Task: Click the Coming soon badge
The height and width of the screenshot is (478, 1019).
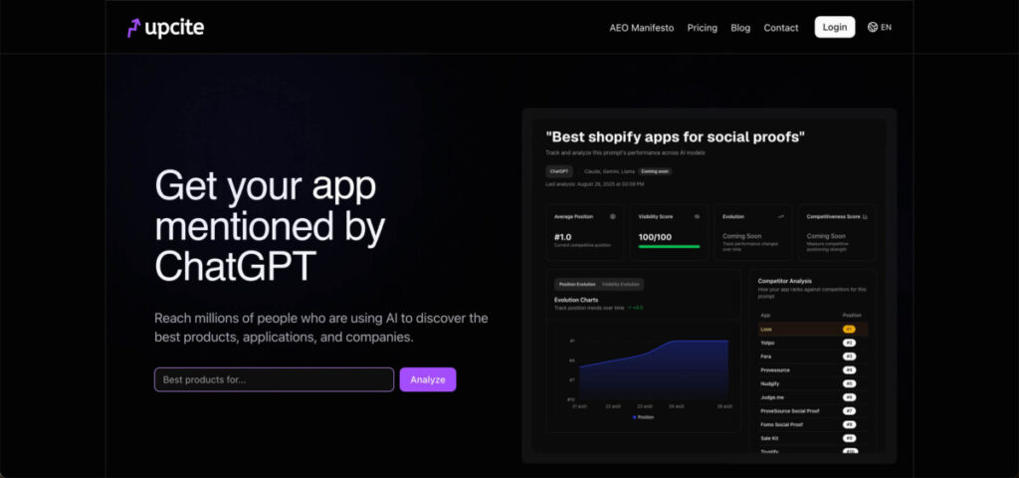Action: 655,171
